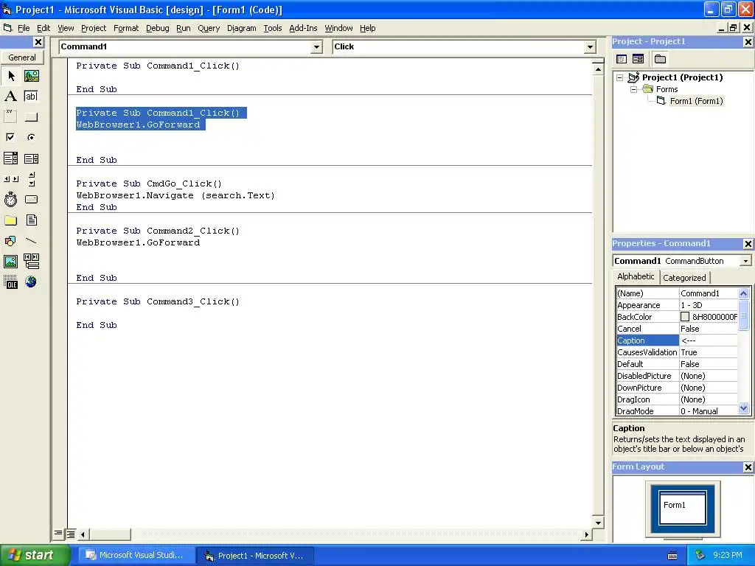Open the Project menu
Image resolution: width=755 pixels, height=566 pixels.
pyautogui.click(x=94, y=29)
